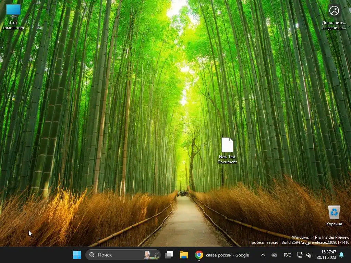Click the muted volume tray icon
Image resolution: width=351 pixels, height=263 pixels.
[309, 255]
